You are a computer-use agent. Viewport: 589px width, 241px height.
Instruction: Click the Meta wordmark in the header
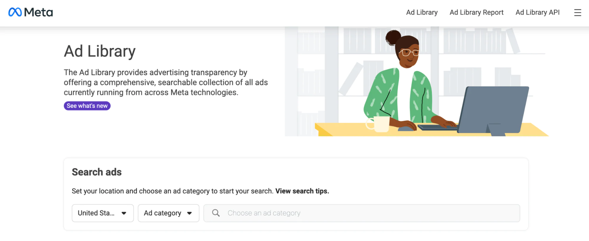(39, 12)
